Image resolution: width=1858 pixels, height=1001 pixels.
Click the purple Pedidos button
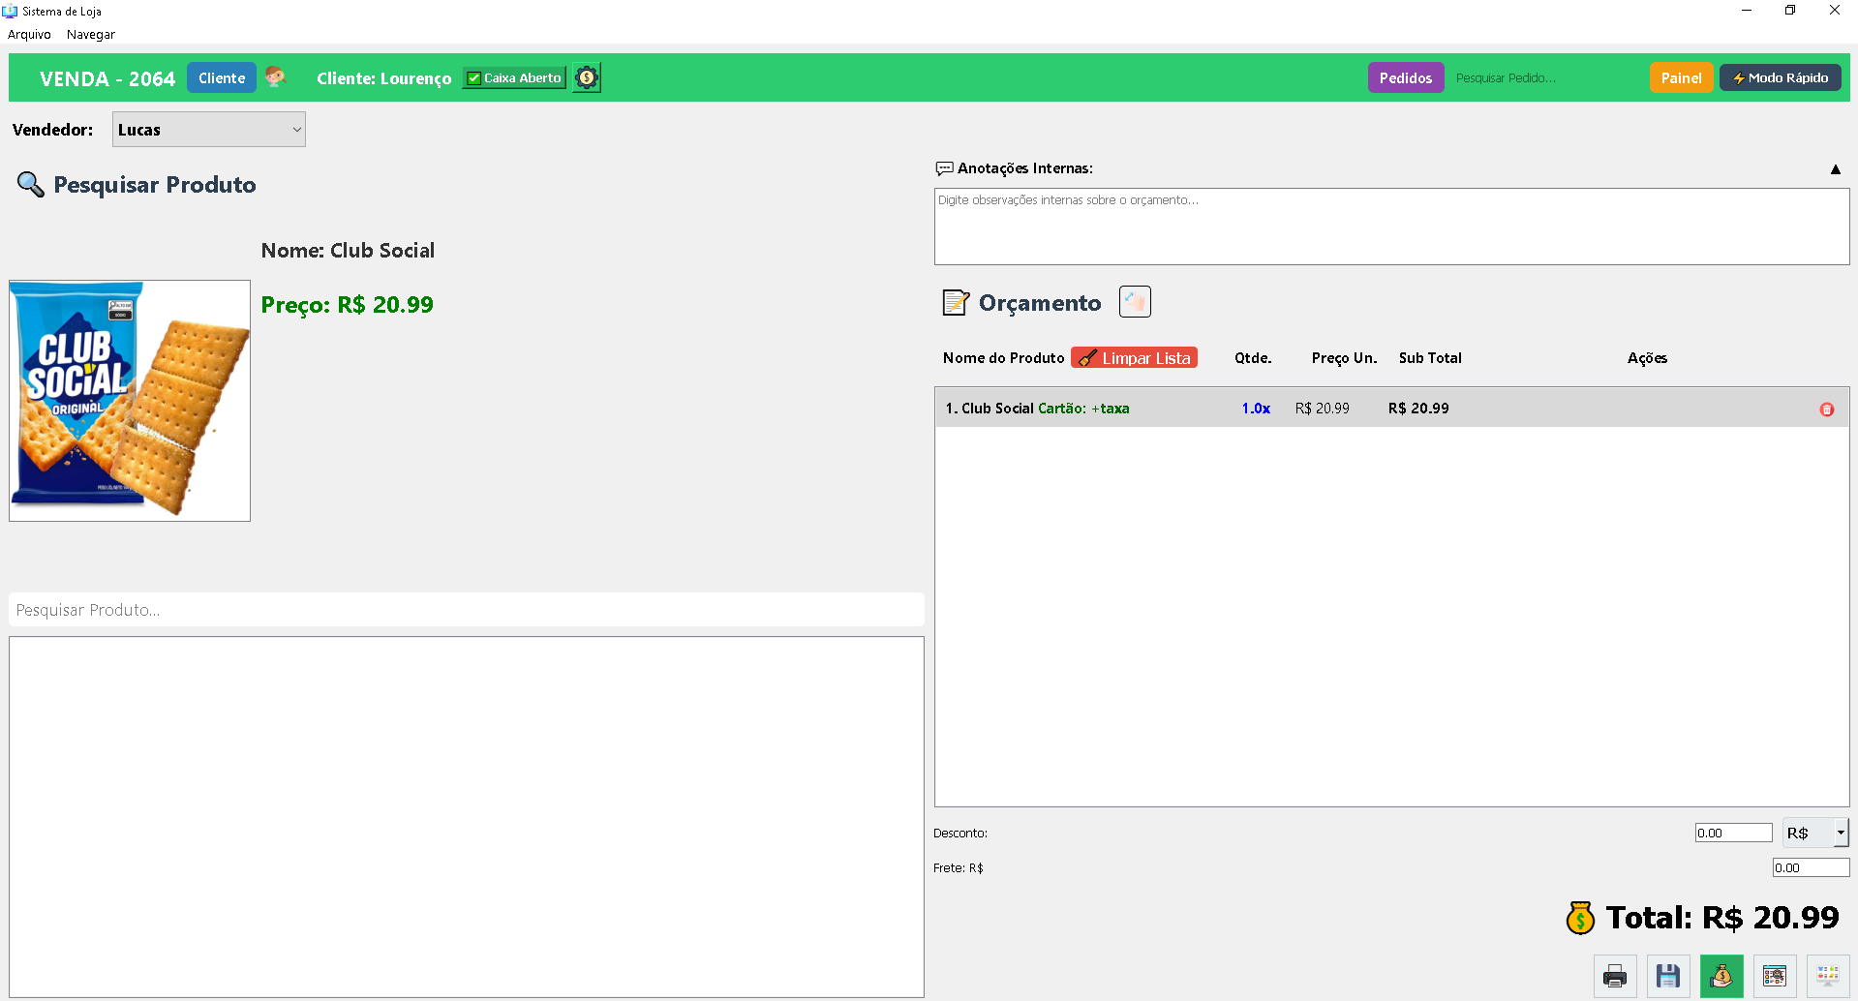point(1405,77)
